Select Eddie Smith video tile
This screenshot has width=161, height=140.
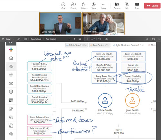pos(103,23)
